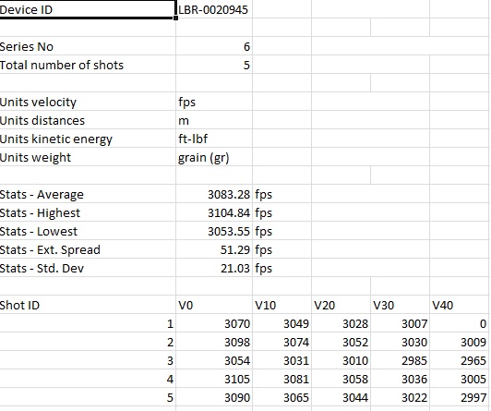Click the grain (gr) weight cell
This screenshot has height=411, width=491.
coord(214,157)
